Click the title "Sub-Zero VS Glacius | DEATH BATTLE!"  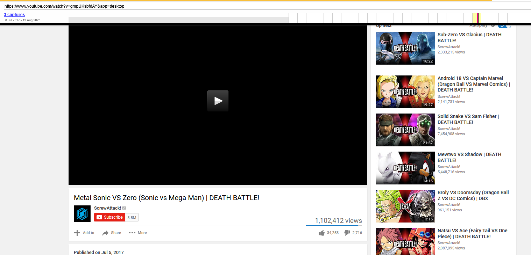[469, 38]
